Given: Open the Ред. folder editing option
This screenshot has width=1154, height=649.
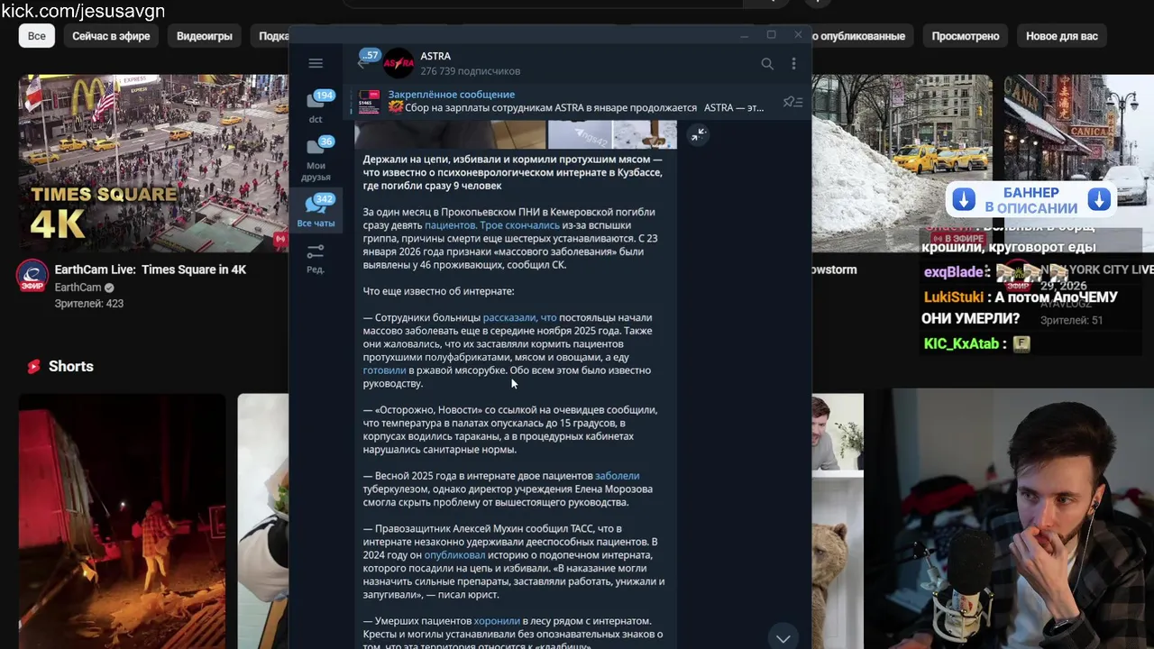Looking at the screenshot, I should click(x=316, y=258).
